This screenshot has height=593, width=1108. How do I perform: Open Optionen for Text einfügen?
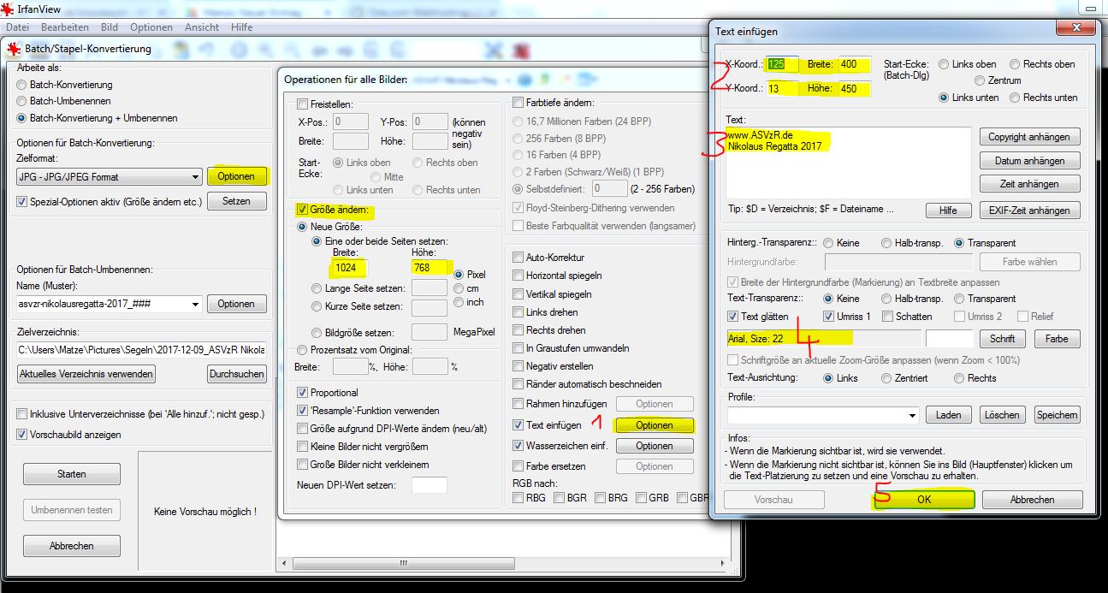[x=655, y=425]
